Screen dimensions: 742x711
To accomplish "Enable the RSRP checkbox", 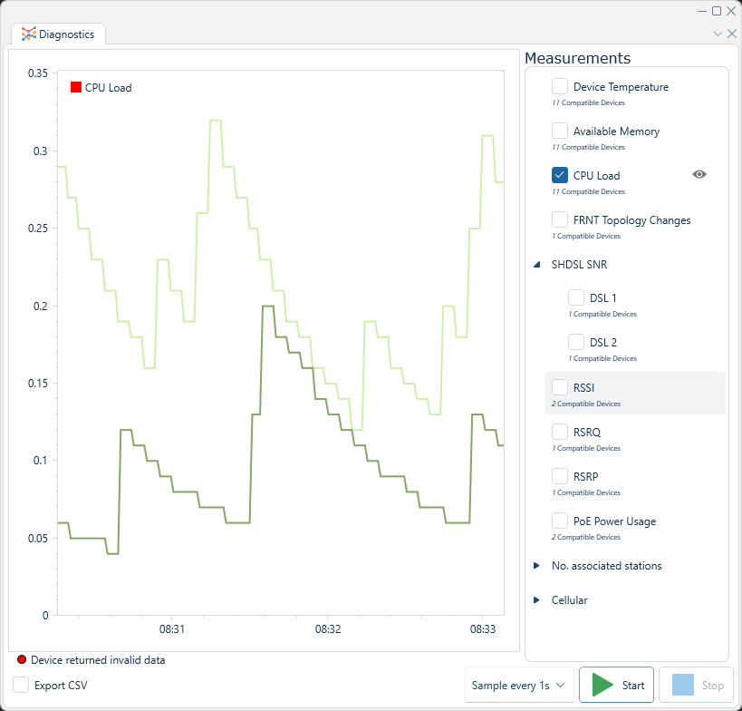I will point(559,476).
